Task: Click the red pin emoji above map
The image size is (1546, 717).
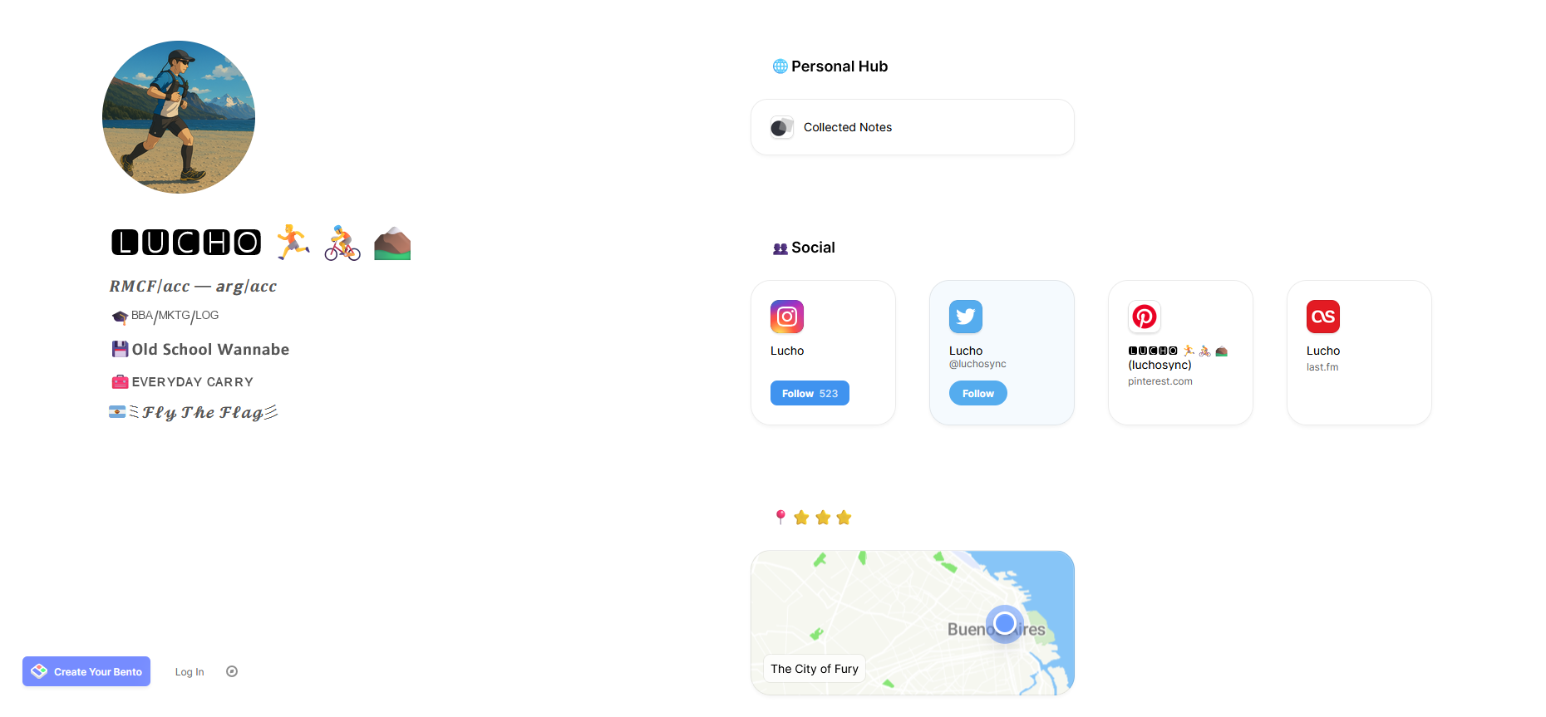Action: pos(780,518)
